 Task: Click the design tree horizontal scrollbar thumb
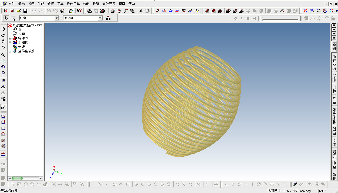(17, 178)
